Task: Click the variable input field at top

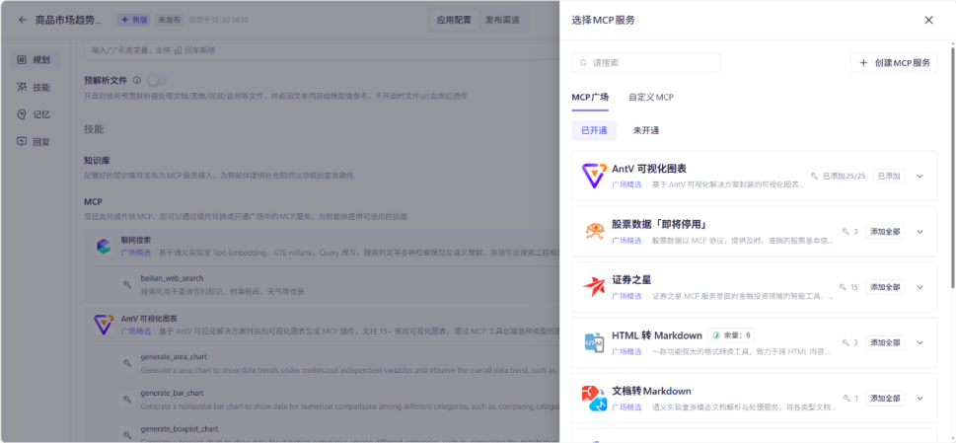Action: click(x=322, y=50)
